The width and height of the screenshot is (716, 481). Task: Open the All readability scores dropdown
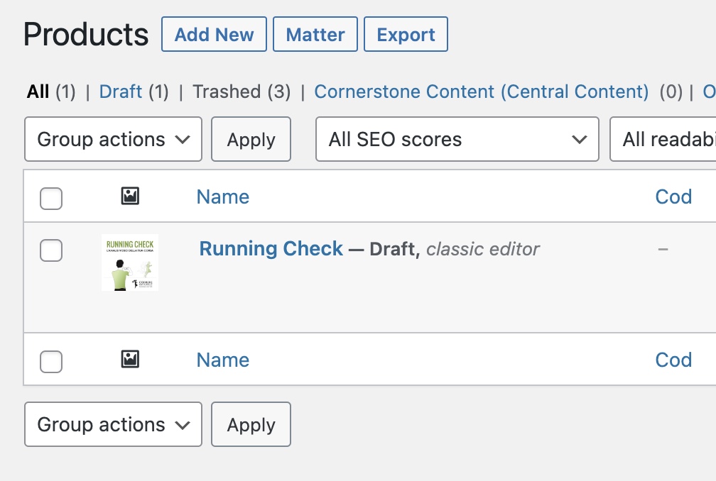664,140
